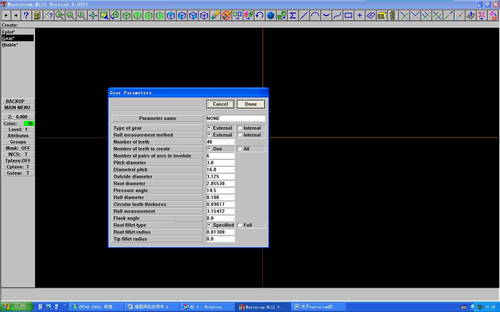Choose Htable from the Create menu
The image size is (500, 312).
tap(18, 45)
